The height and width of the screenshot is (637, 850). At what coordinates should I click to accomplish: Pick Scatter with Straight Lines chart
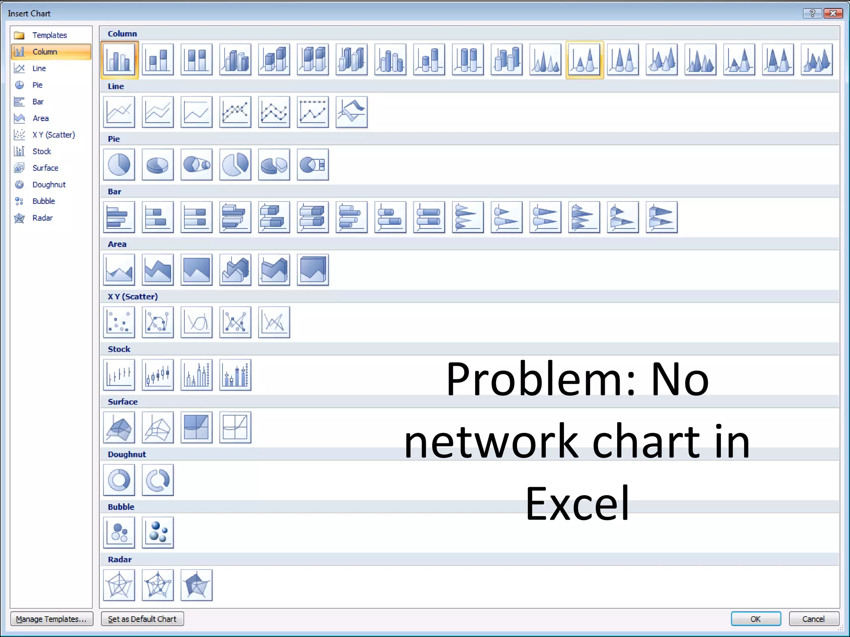[x=274, y=322]
